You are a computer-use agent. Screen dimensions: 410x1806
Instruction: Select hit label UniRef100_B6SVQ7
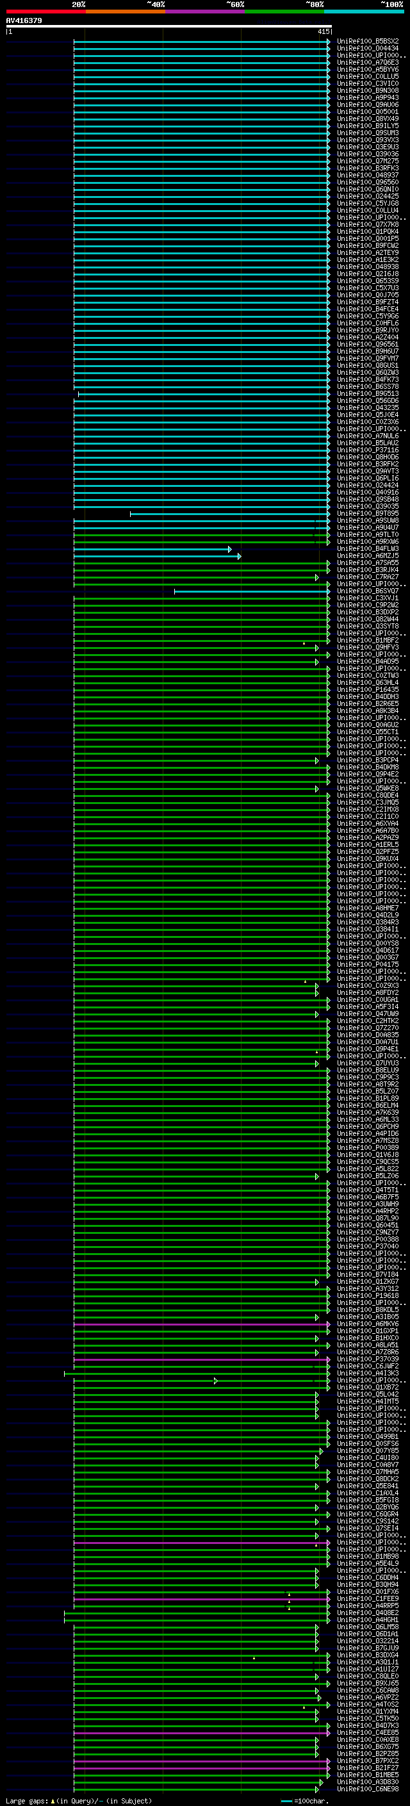pos(368,591)
